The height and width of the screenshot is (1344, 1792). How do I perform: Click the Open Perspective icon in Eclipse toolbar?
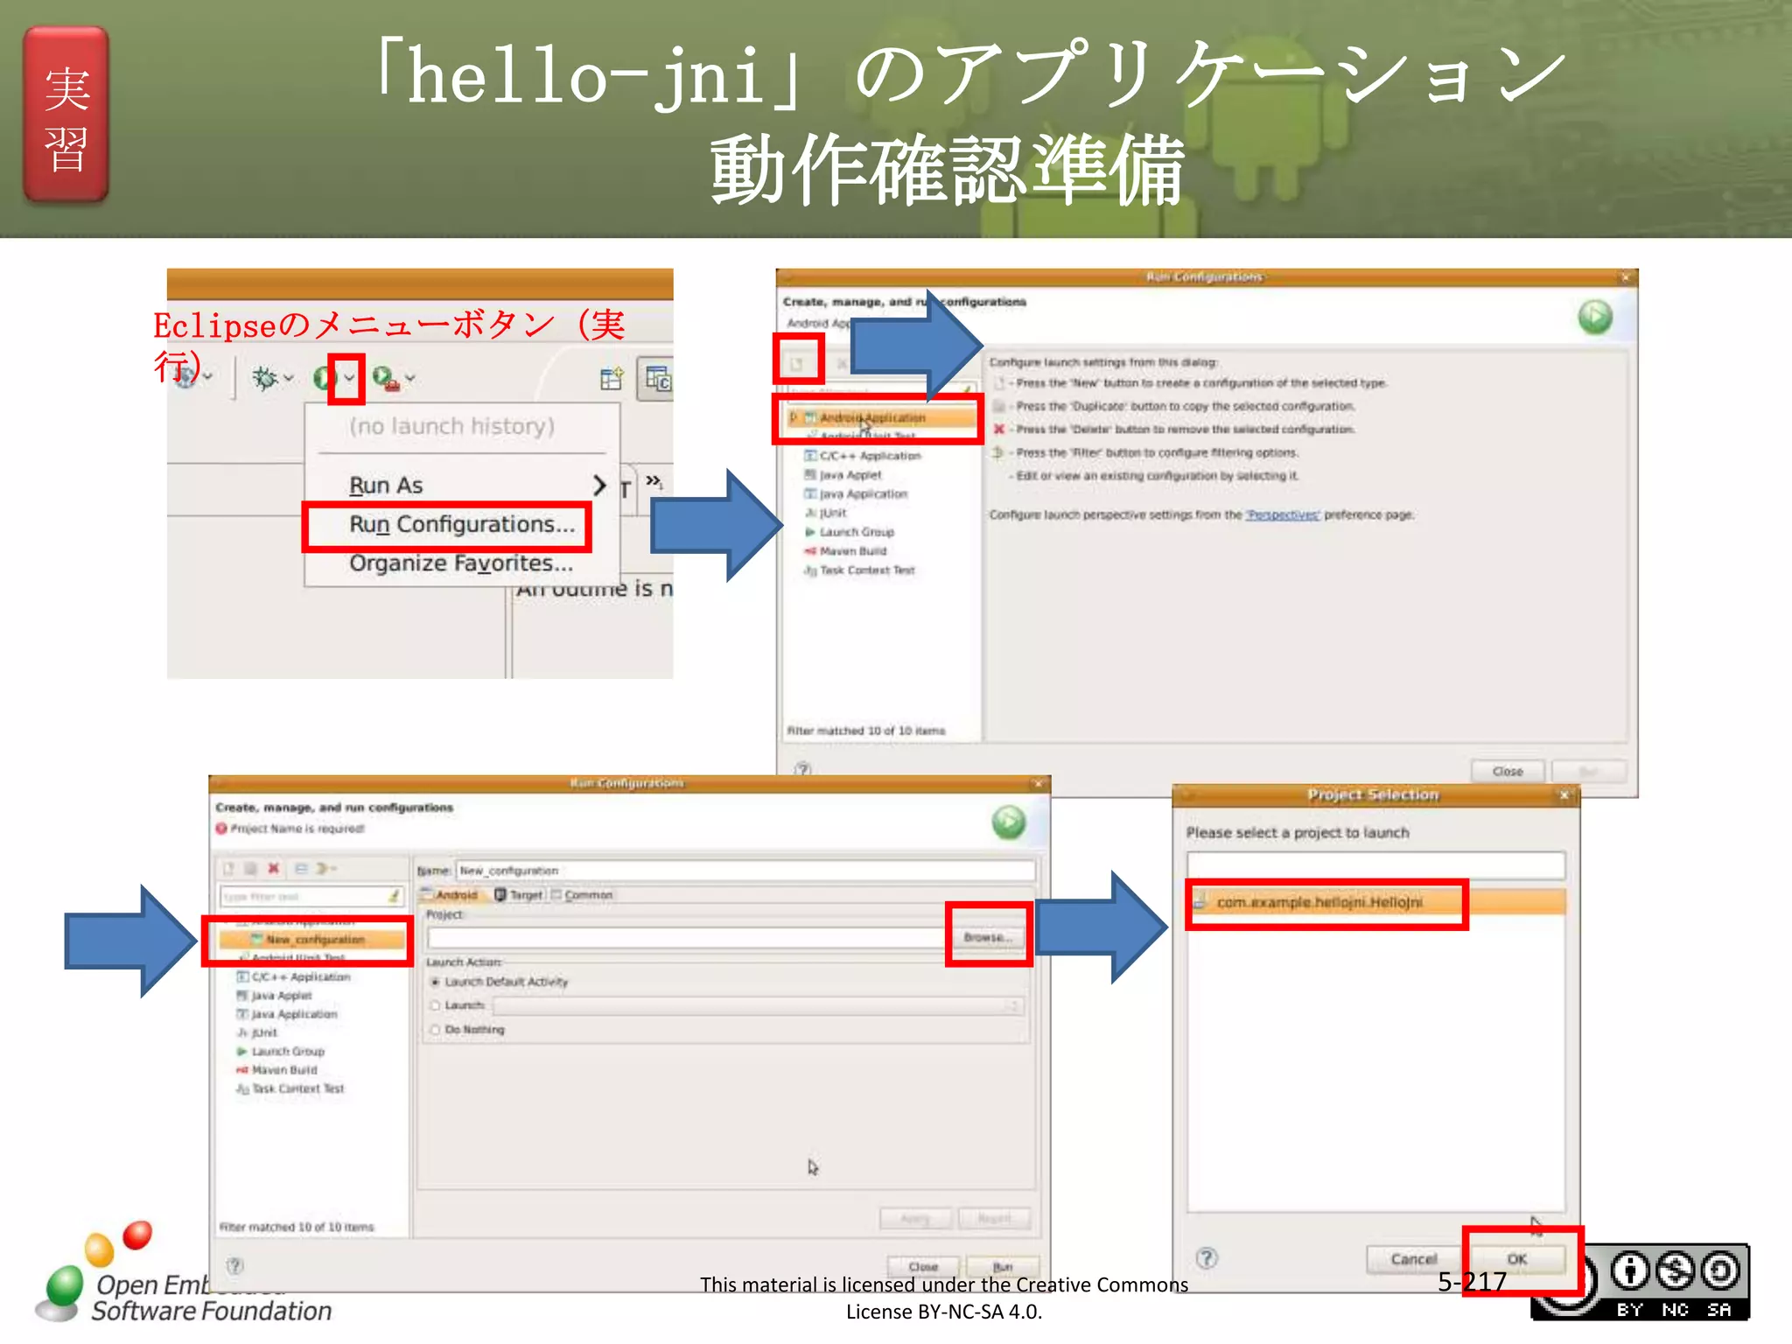612,378
